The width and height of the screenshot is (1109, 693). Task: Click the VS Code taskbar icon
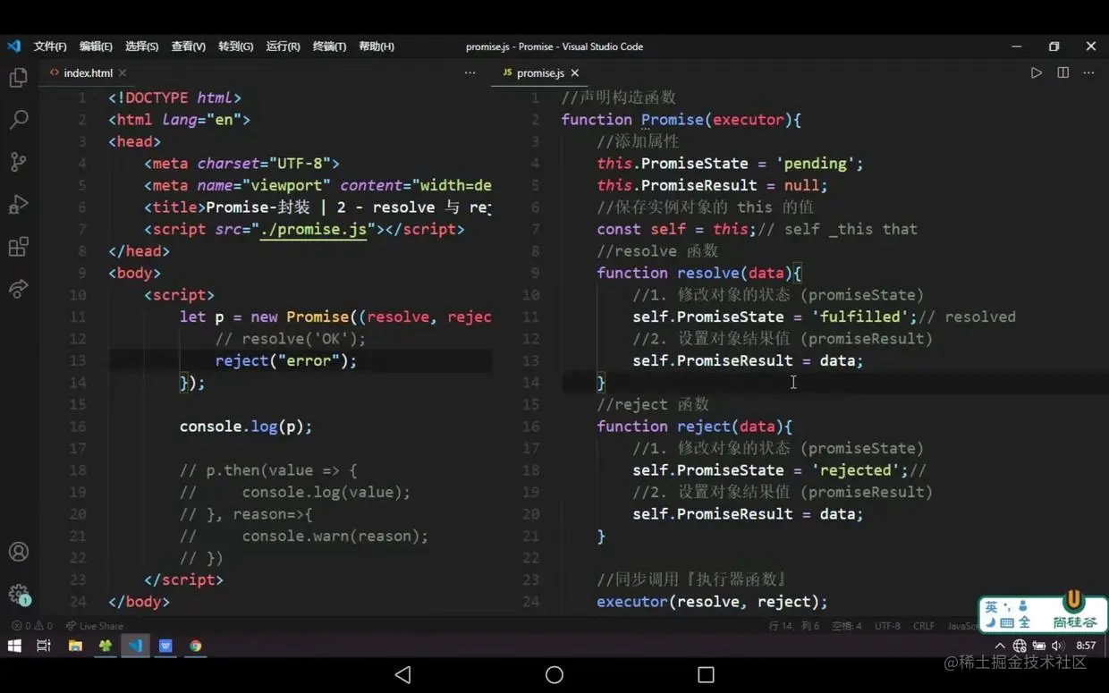tap(135, 646)
